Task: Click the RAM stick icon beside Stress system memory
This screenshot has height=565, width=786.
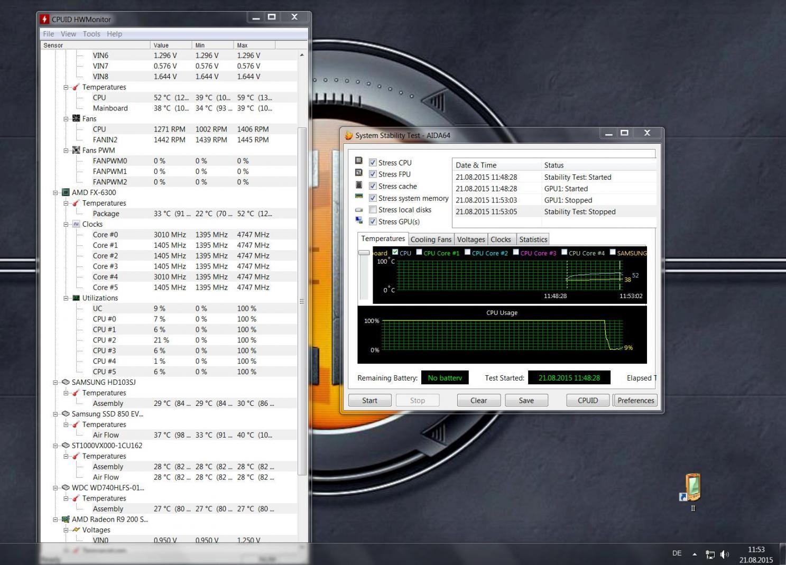Action: tap(359, 197)
